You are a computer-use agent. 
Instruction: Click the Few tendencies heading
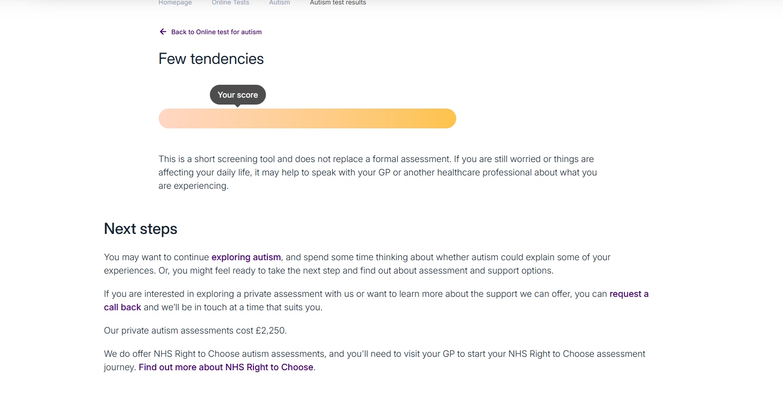(211, 59)
